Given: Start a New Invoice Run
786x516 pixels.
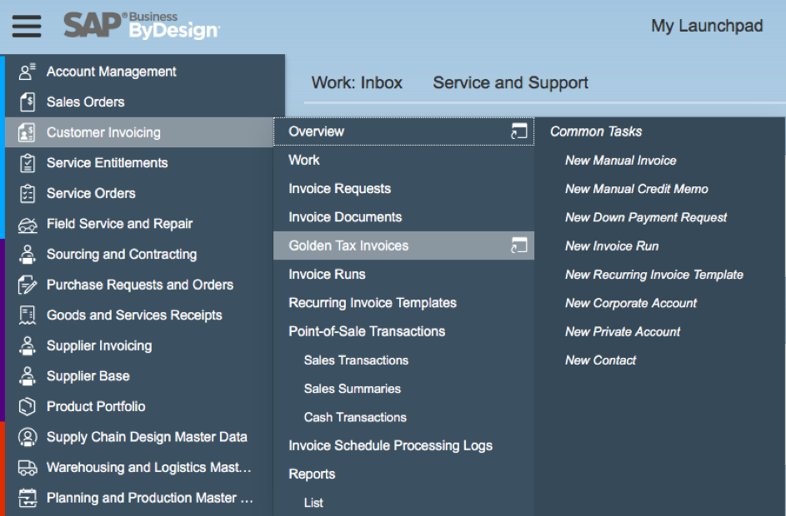Looking at the screenshot, I should tap(612, 246).
